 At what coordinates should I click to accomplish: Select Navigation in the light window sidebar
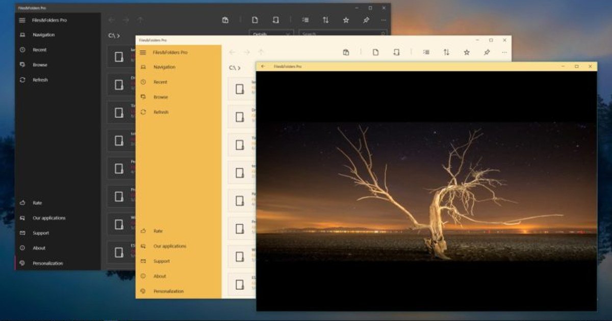[178, 67]
